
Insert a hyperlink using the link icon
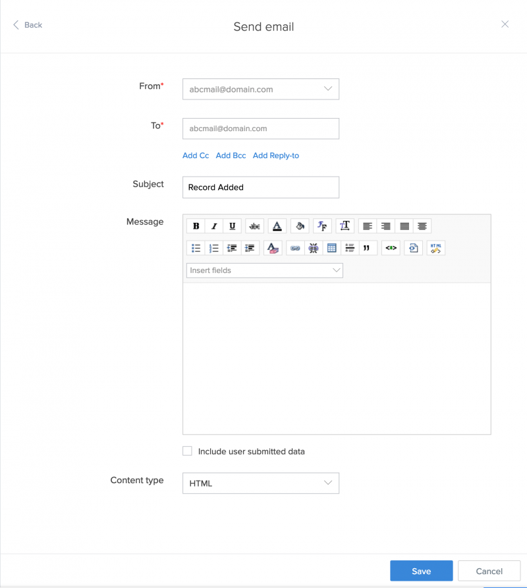pyautogui.click(x=295, y=248)
